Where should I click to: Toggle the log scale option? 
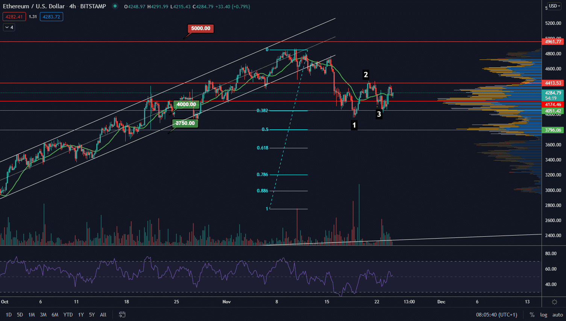[543, 315]
